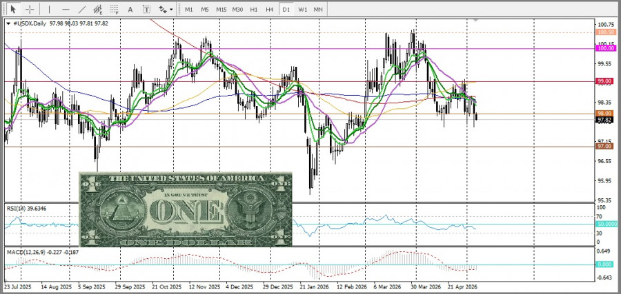Click the 21 Oct 2025 date label
621x294 pixels.
pyautogui.click(x=166, y=286)
